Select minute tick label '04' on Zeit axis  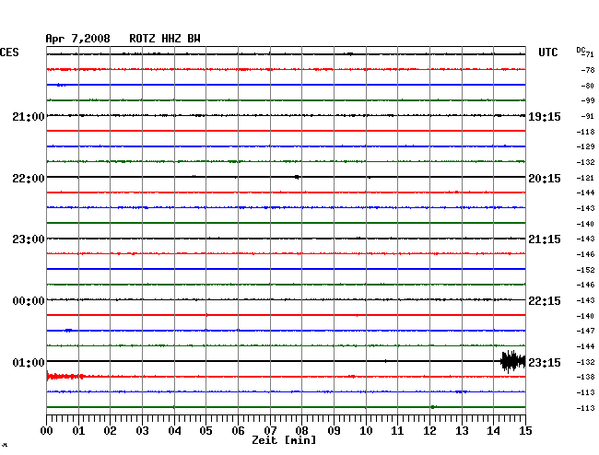point(174,430)
